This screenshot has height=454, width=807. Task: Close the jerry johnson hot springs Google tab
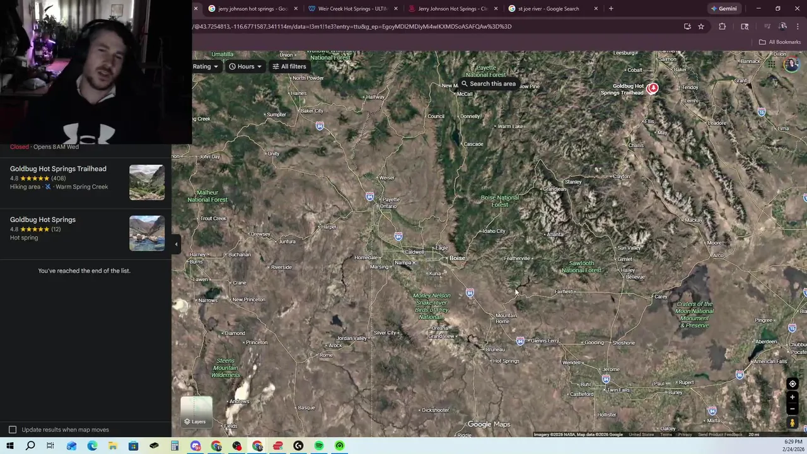[x=296, y=9]
